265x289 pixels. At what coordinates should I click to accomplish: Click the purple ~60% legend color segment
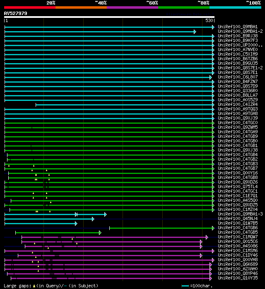(132, 7)
